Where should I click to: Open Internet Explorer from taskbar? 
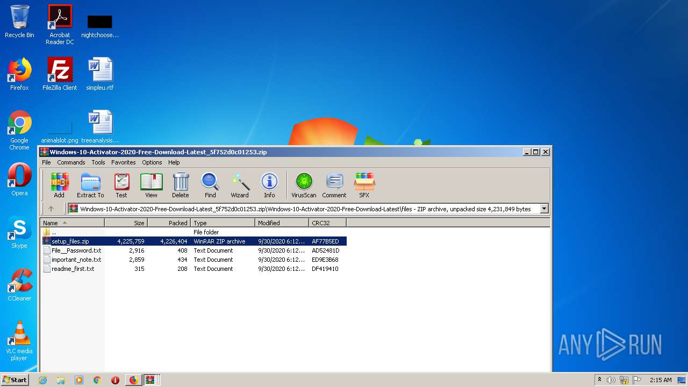pos(42,380)
